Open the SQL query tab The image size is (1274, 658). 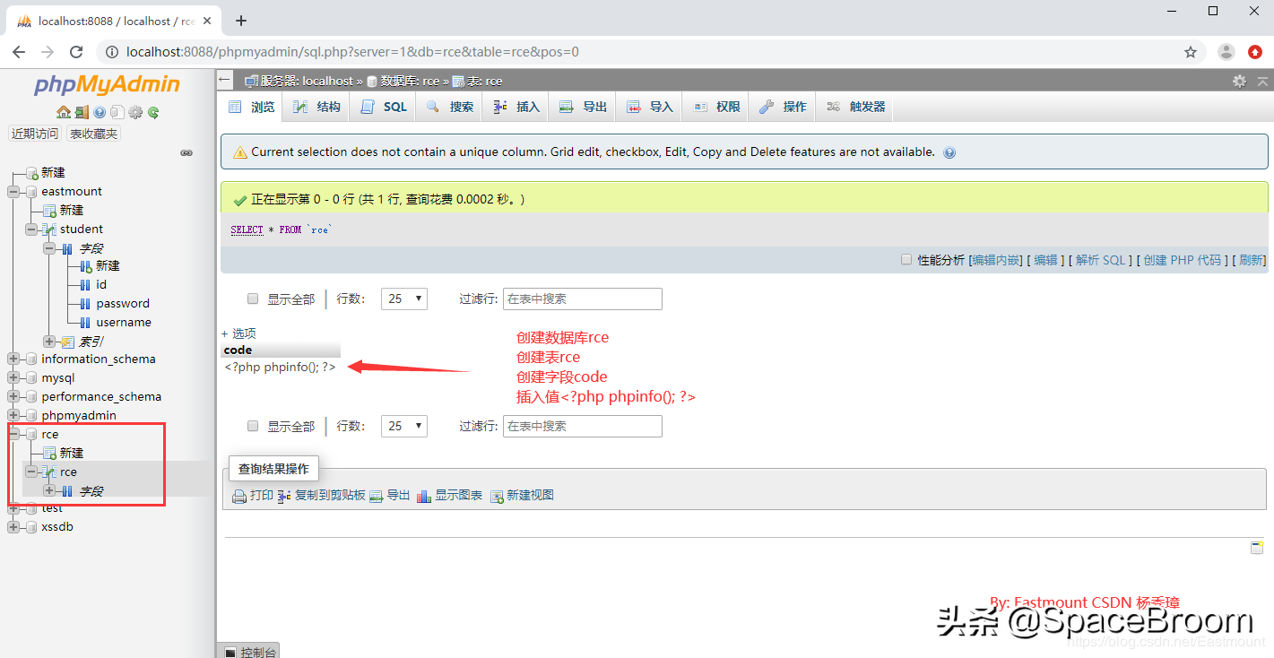click(x=382, y=106)
